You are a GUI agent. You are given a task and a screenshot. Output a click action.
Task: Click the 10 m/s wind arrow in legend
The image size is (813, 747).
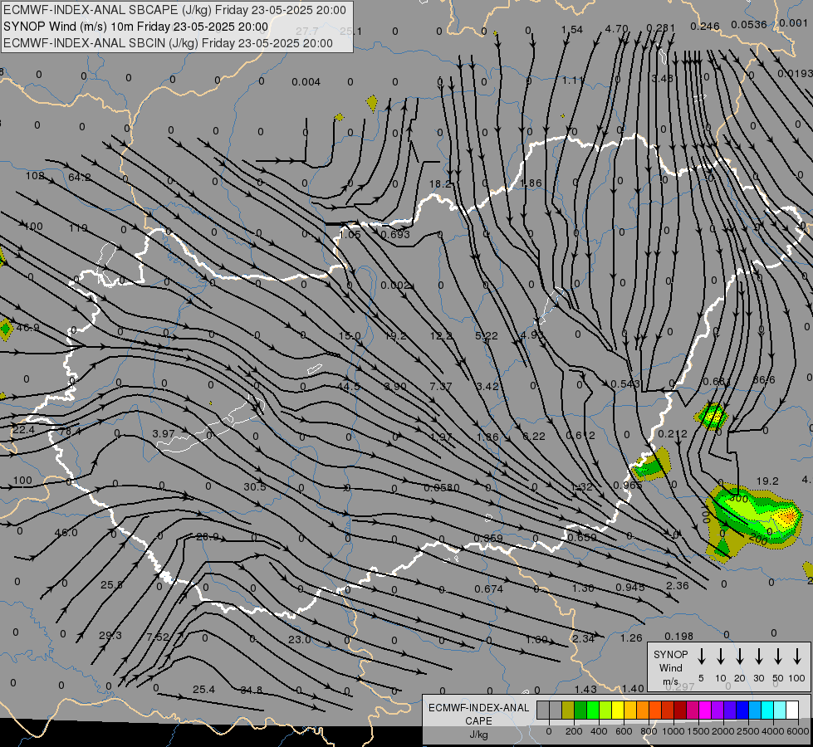(720, 657)
